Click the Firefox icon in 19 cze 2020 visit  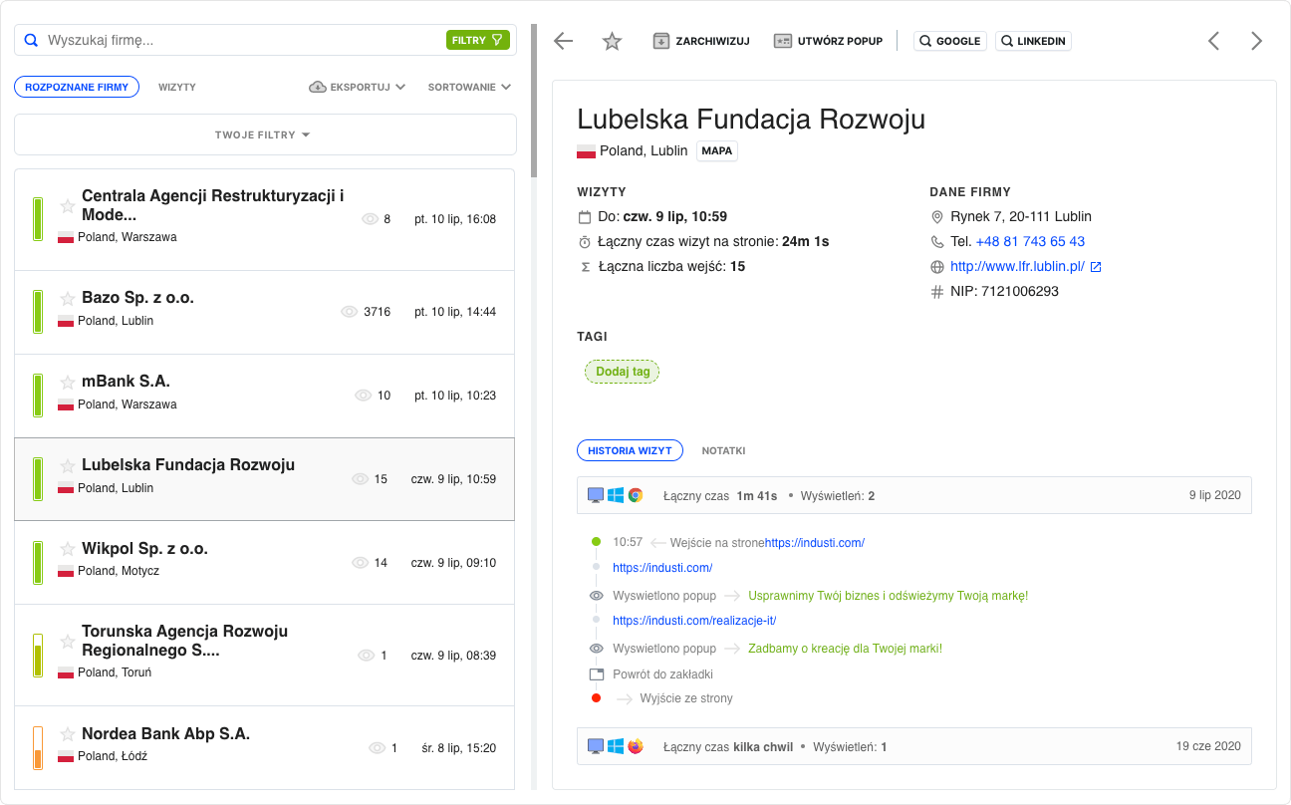coord(635,746)
